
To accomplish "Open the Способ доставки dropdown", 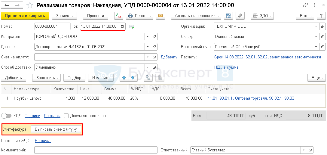I will point(148,67).
